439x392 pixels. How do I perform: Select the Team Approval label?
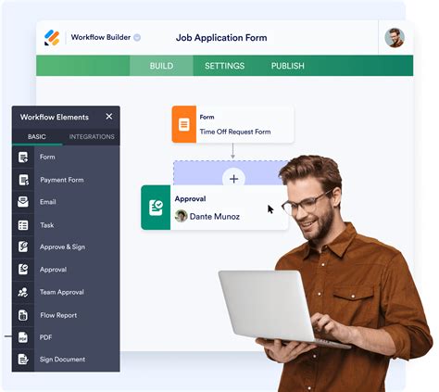[62, 292]
